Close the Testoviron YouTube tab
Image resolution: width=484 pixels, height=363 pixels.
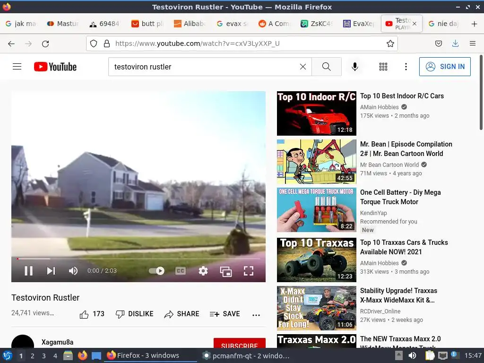coord(415,24)
